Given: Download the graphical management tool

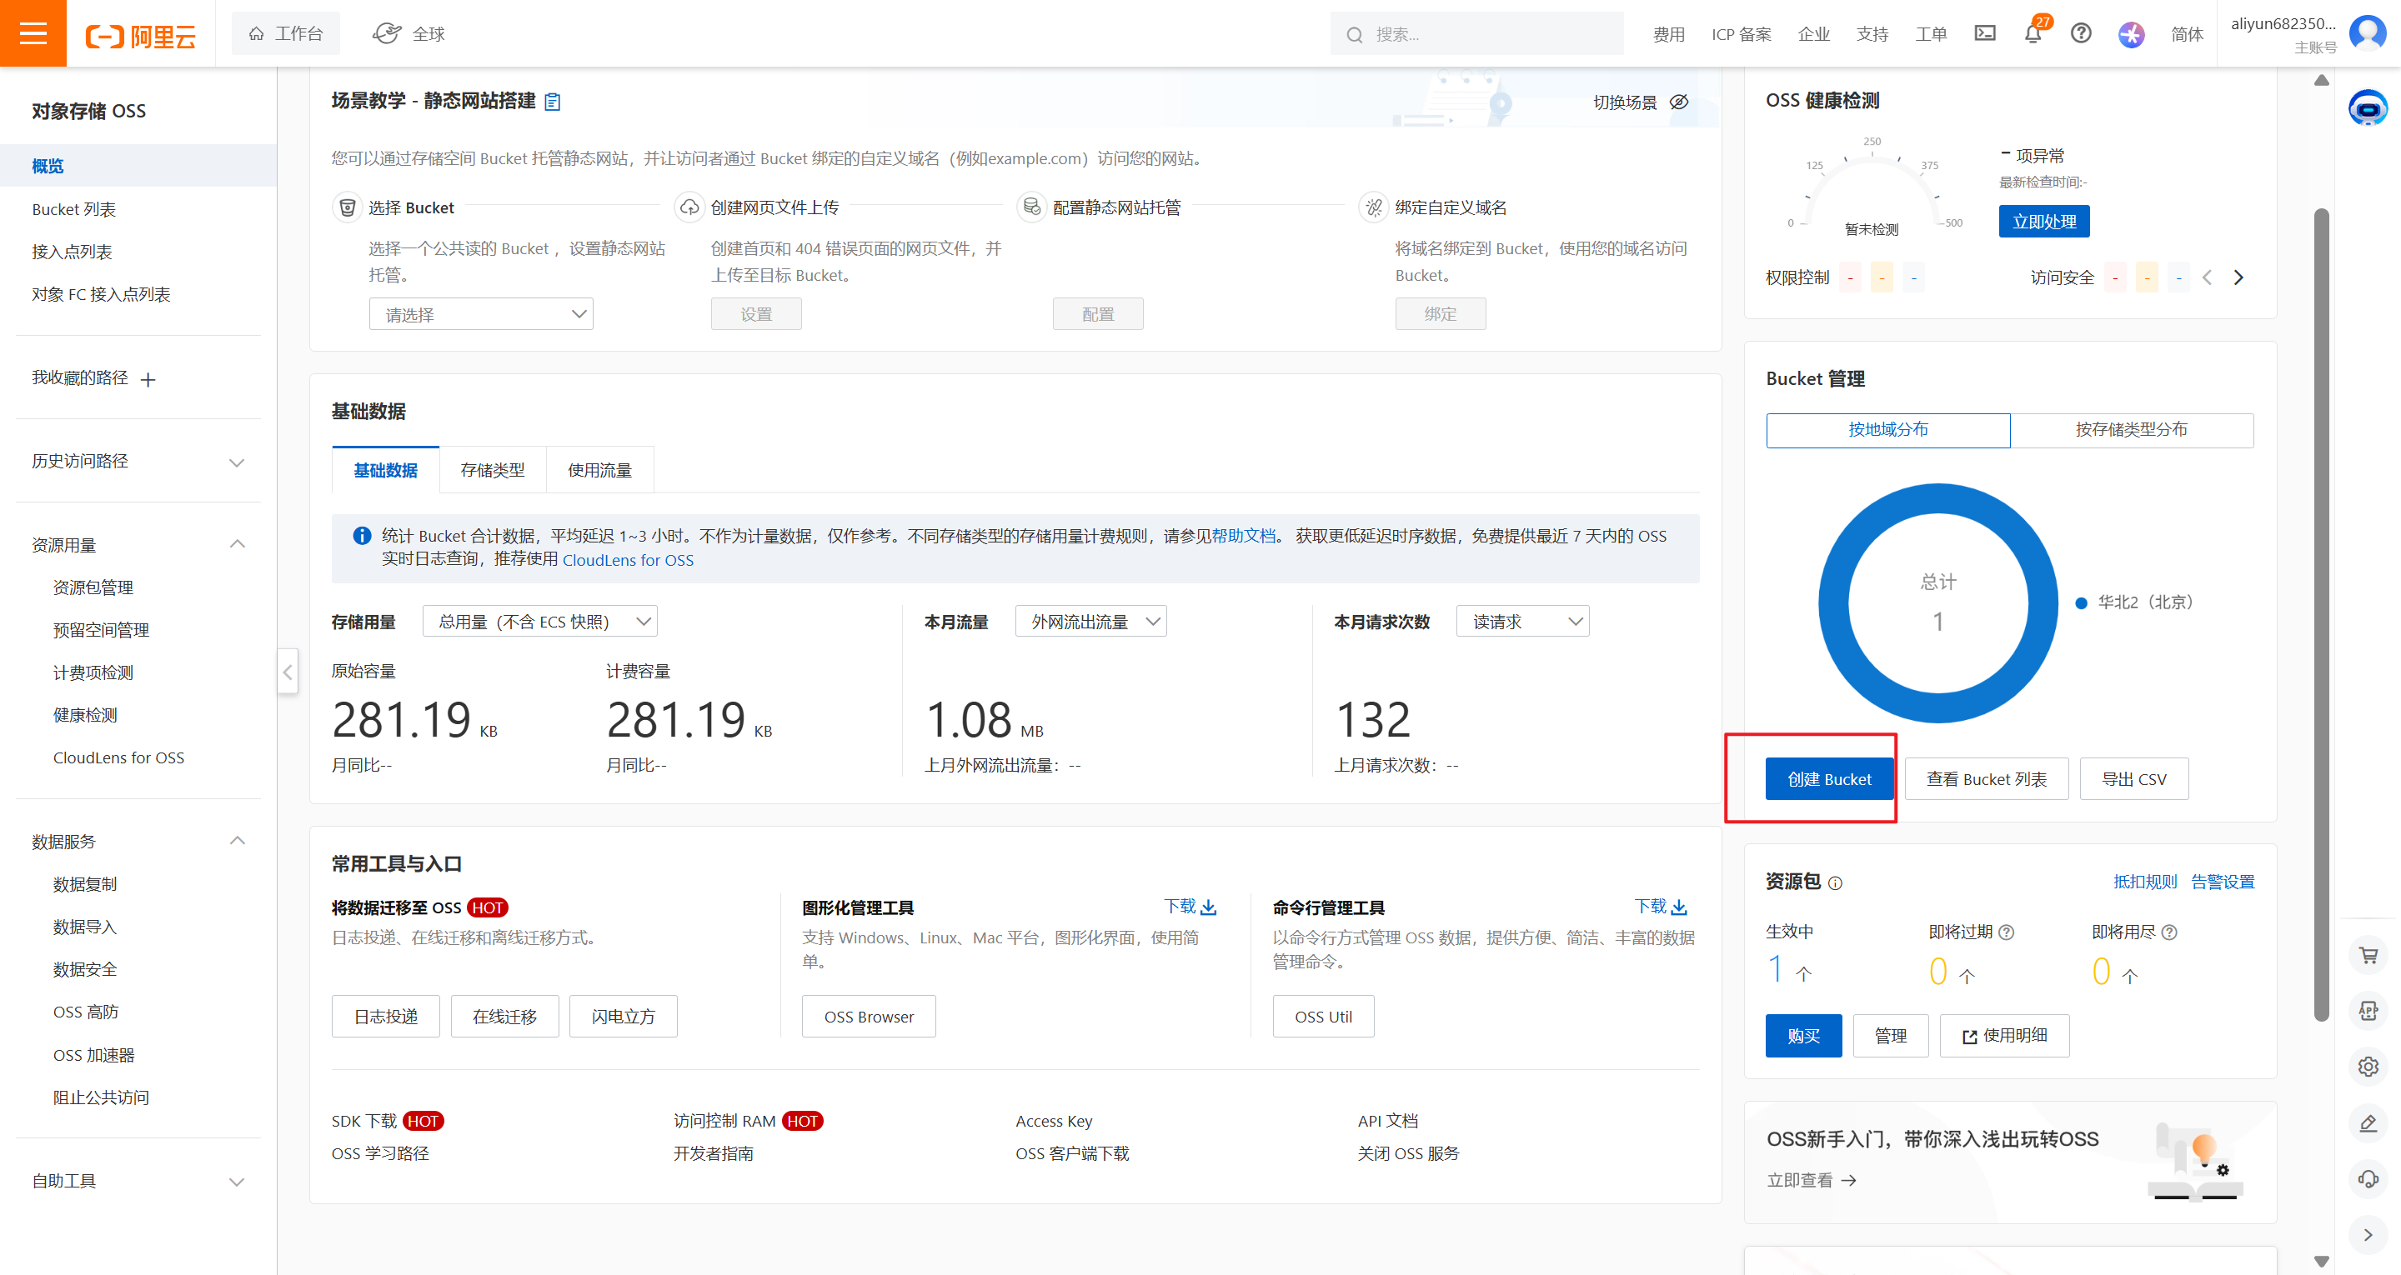Looking at the screenshot, I should tap(1190, 906).
